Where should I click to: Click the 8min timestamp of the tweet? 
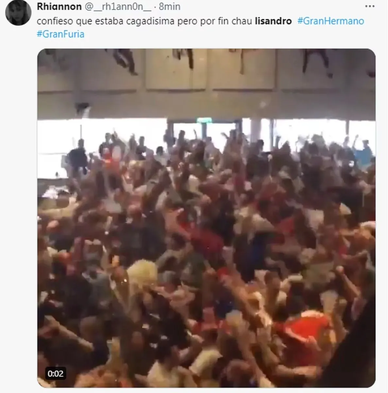tap(170, 6)
